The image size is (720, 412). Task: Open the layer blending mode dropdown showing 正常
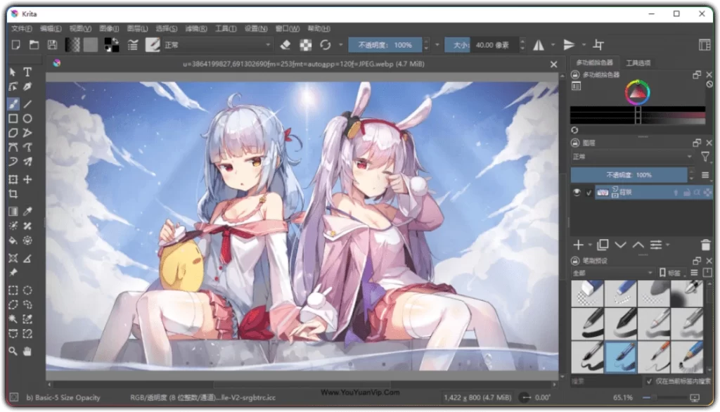[631, 156]
